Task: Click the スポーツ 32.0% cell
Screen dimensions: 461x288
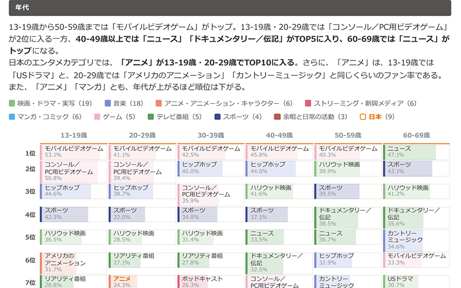Action: [x=142, y=214]
